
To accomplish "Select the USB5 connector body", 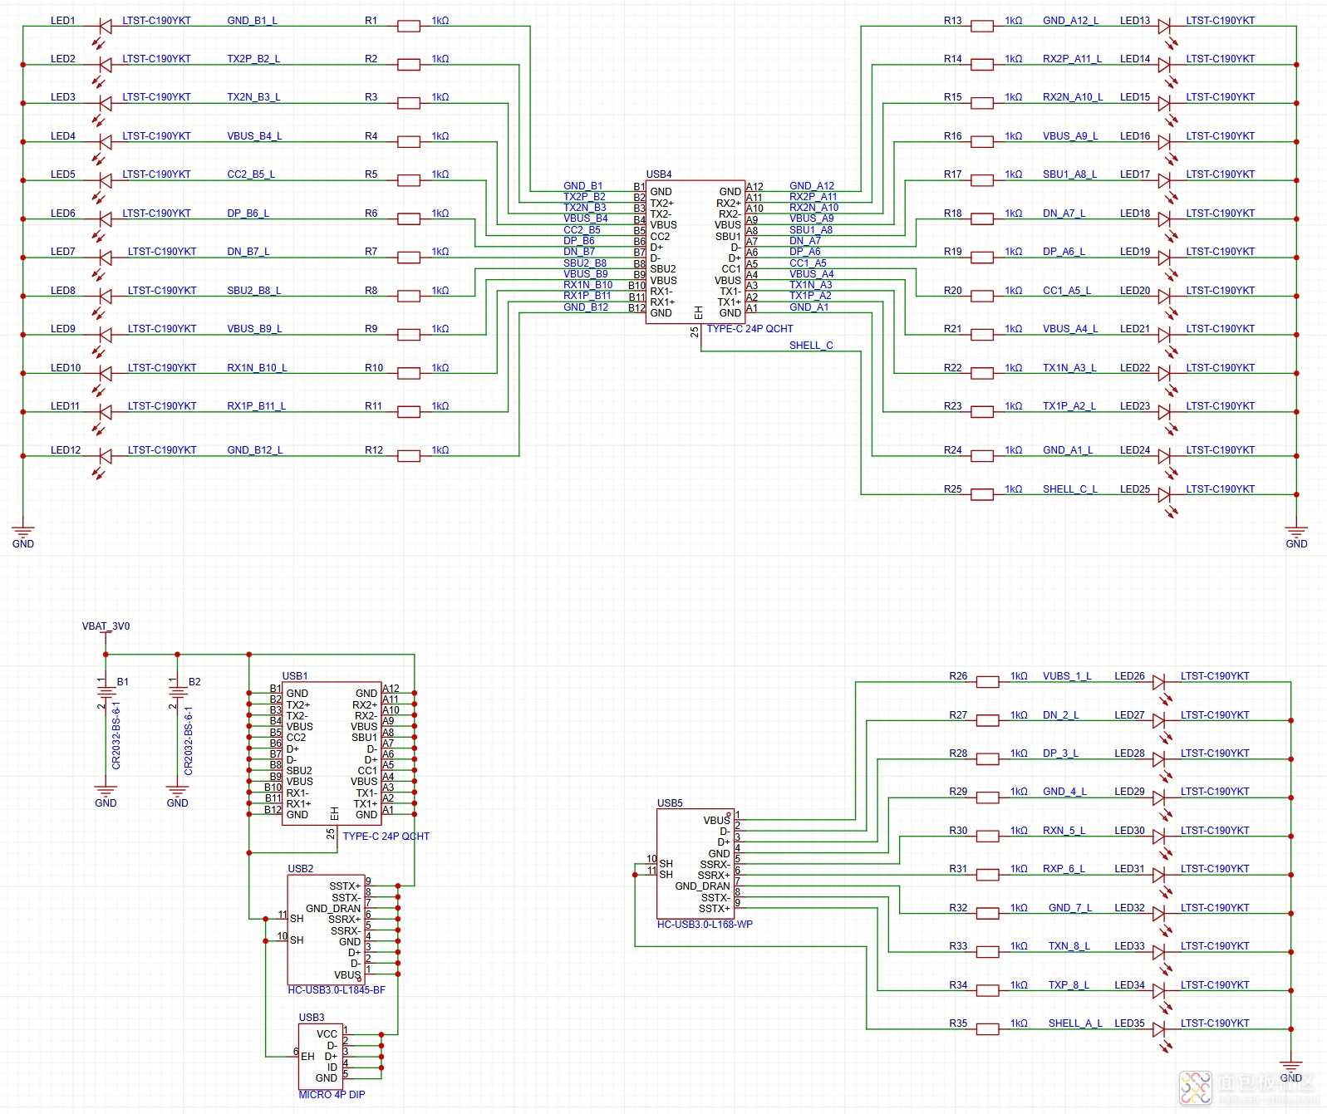I will [x=695, y=863].
